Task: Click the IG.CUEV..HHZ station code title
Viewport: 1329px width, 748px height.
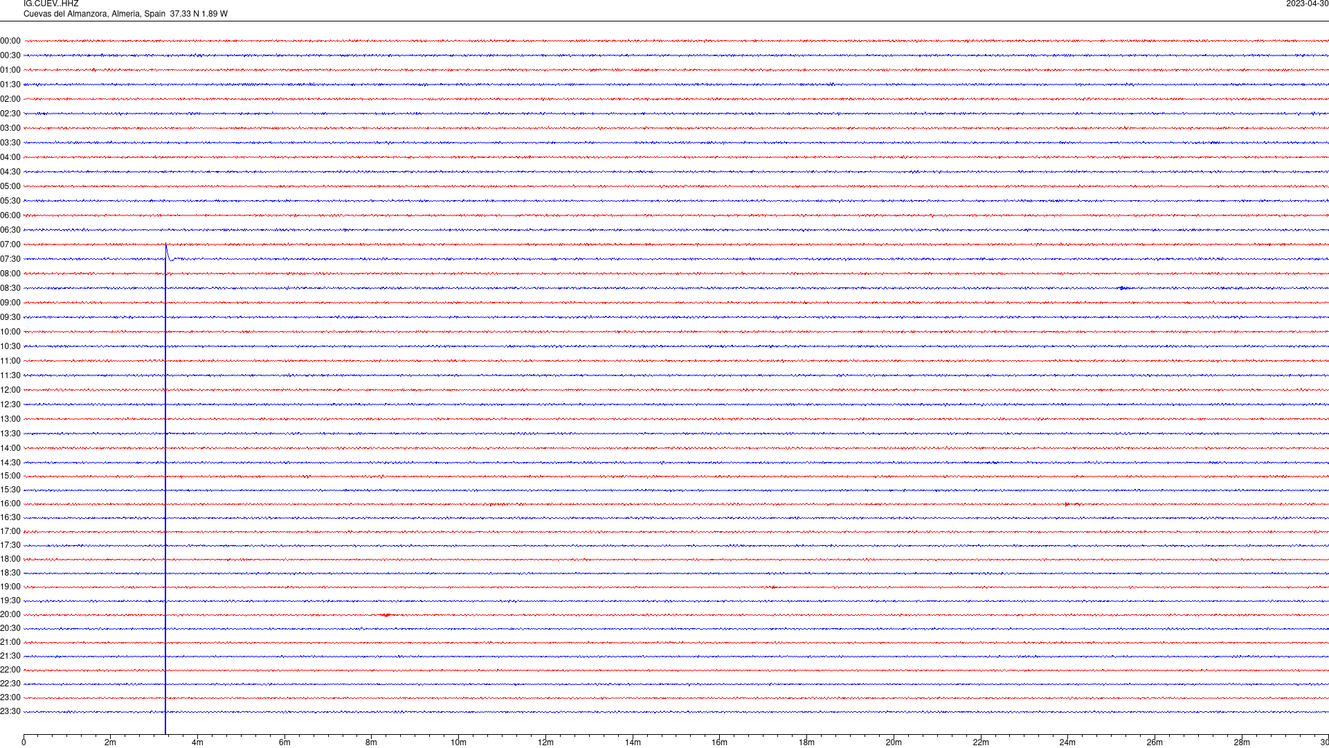Action: [51, 4]
